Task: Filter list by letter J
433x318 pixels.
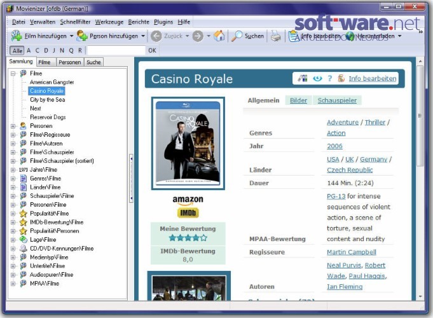Action: click(x=54, y=50)
